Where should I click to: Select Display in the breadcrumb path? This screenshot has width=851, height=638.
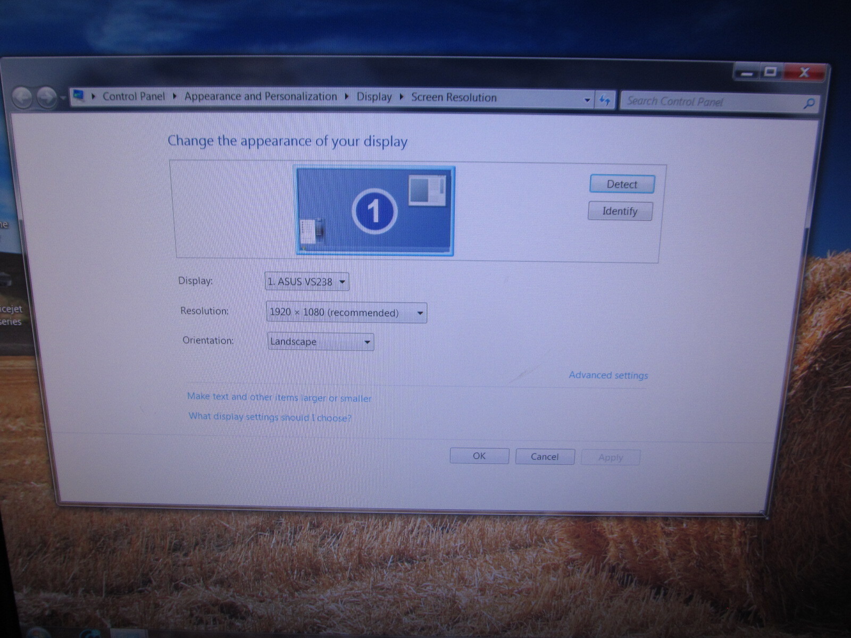(x=374, y=97)
